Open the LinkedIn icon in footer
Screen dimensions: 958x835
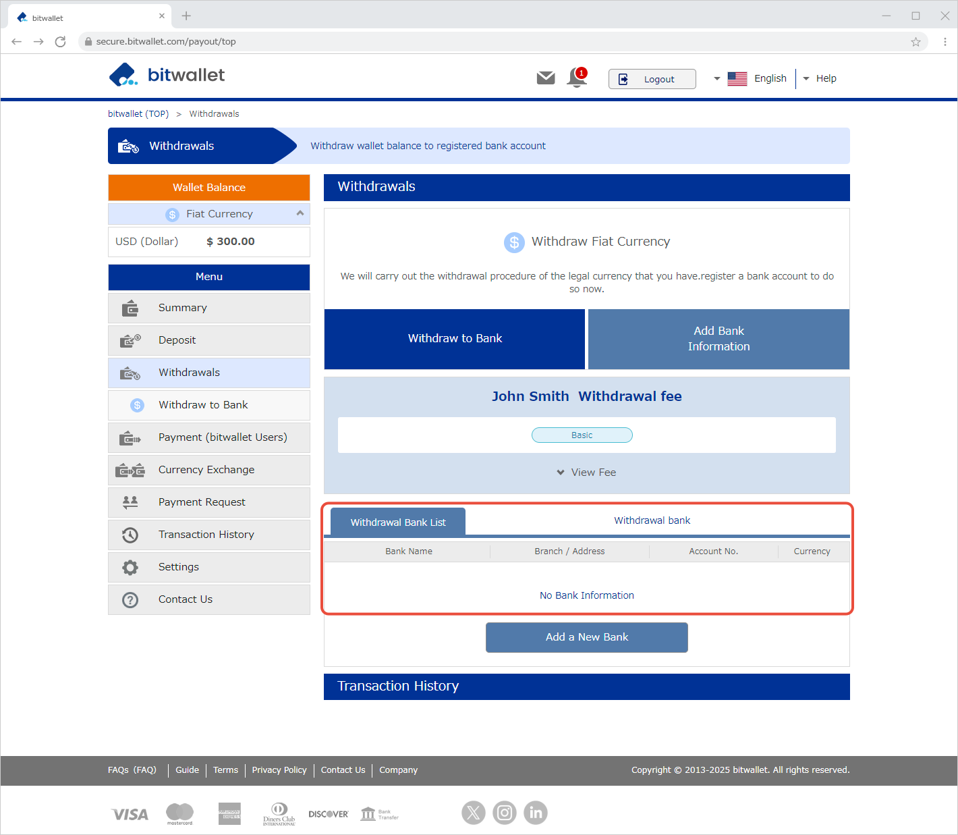(x=536, y=813)
